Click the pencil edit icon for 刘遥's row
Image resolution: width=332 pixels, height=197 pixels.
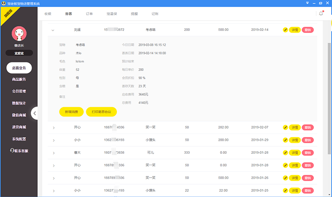tap(286, 30)
